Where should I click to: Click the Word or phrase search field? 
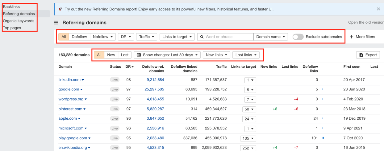[228, 37]
